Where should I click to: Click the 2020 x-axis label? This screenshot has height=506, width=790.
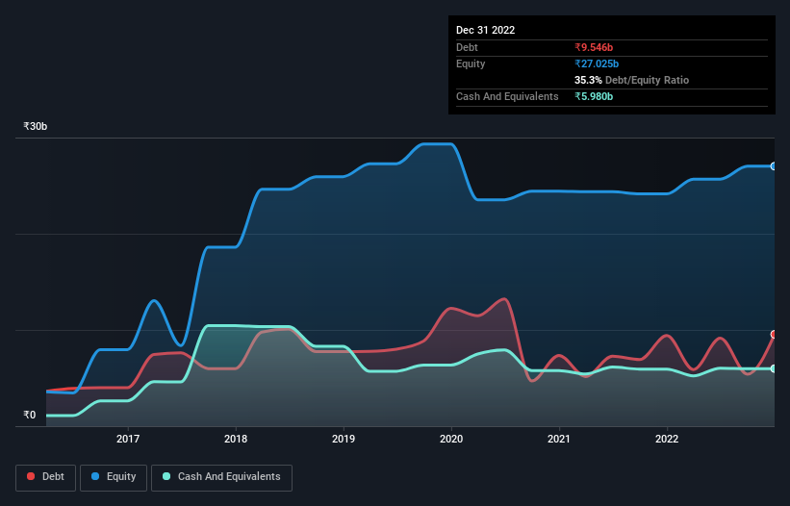click(x=451, y=439)
